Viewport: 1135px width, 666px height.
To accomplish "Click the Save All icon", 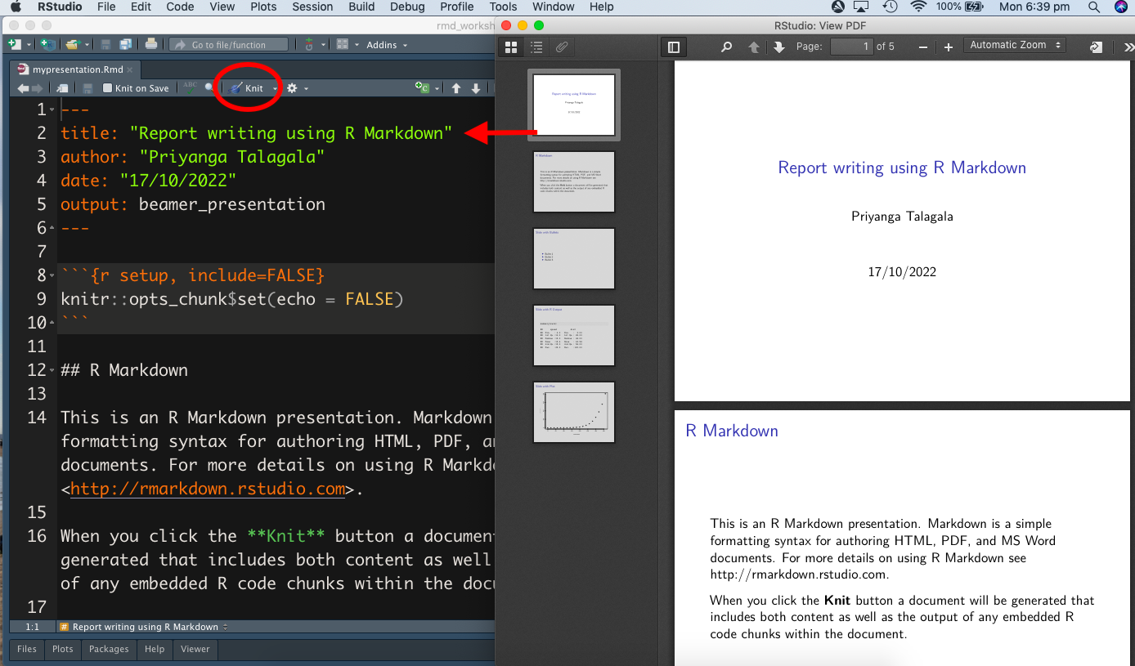I will [x=125, y=44].
